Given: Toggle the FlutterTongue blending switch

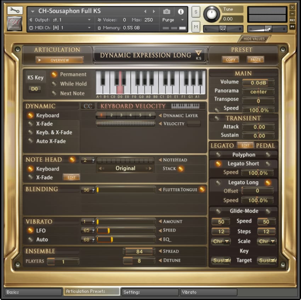Looking at the screenshot, I should (x=202, y=190).
